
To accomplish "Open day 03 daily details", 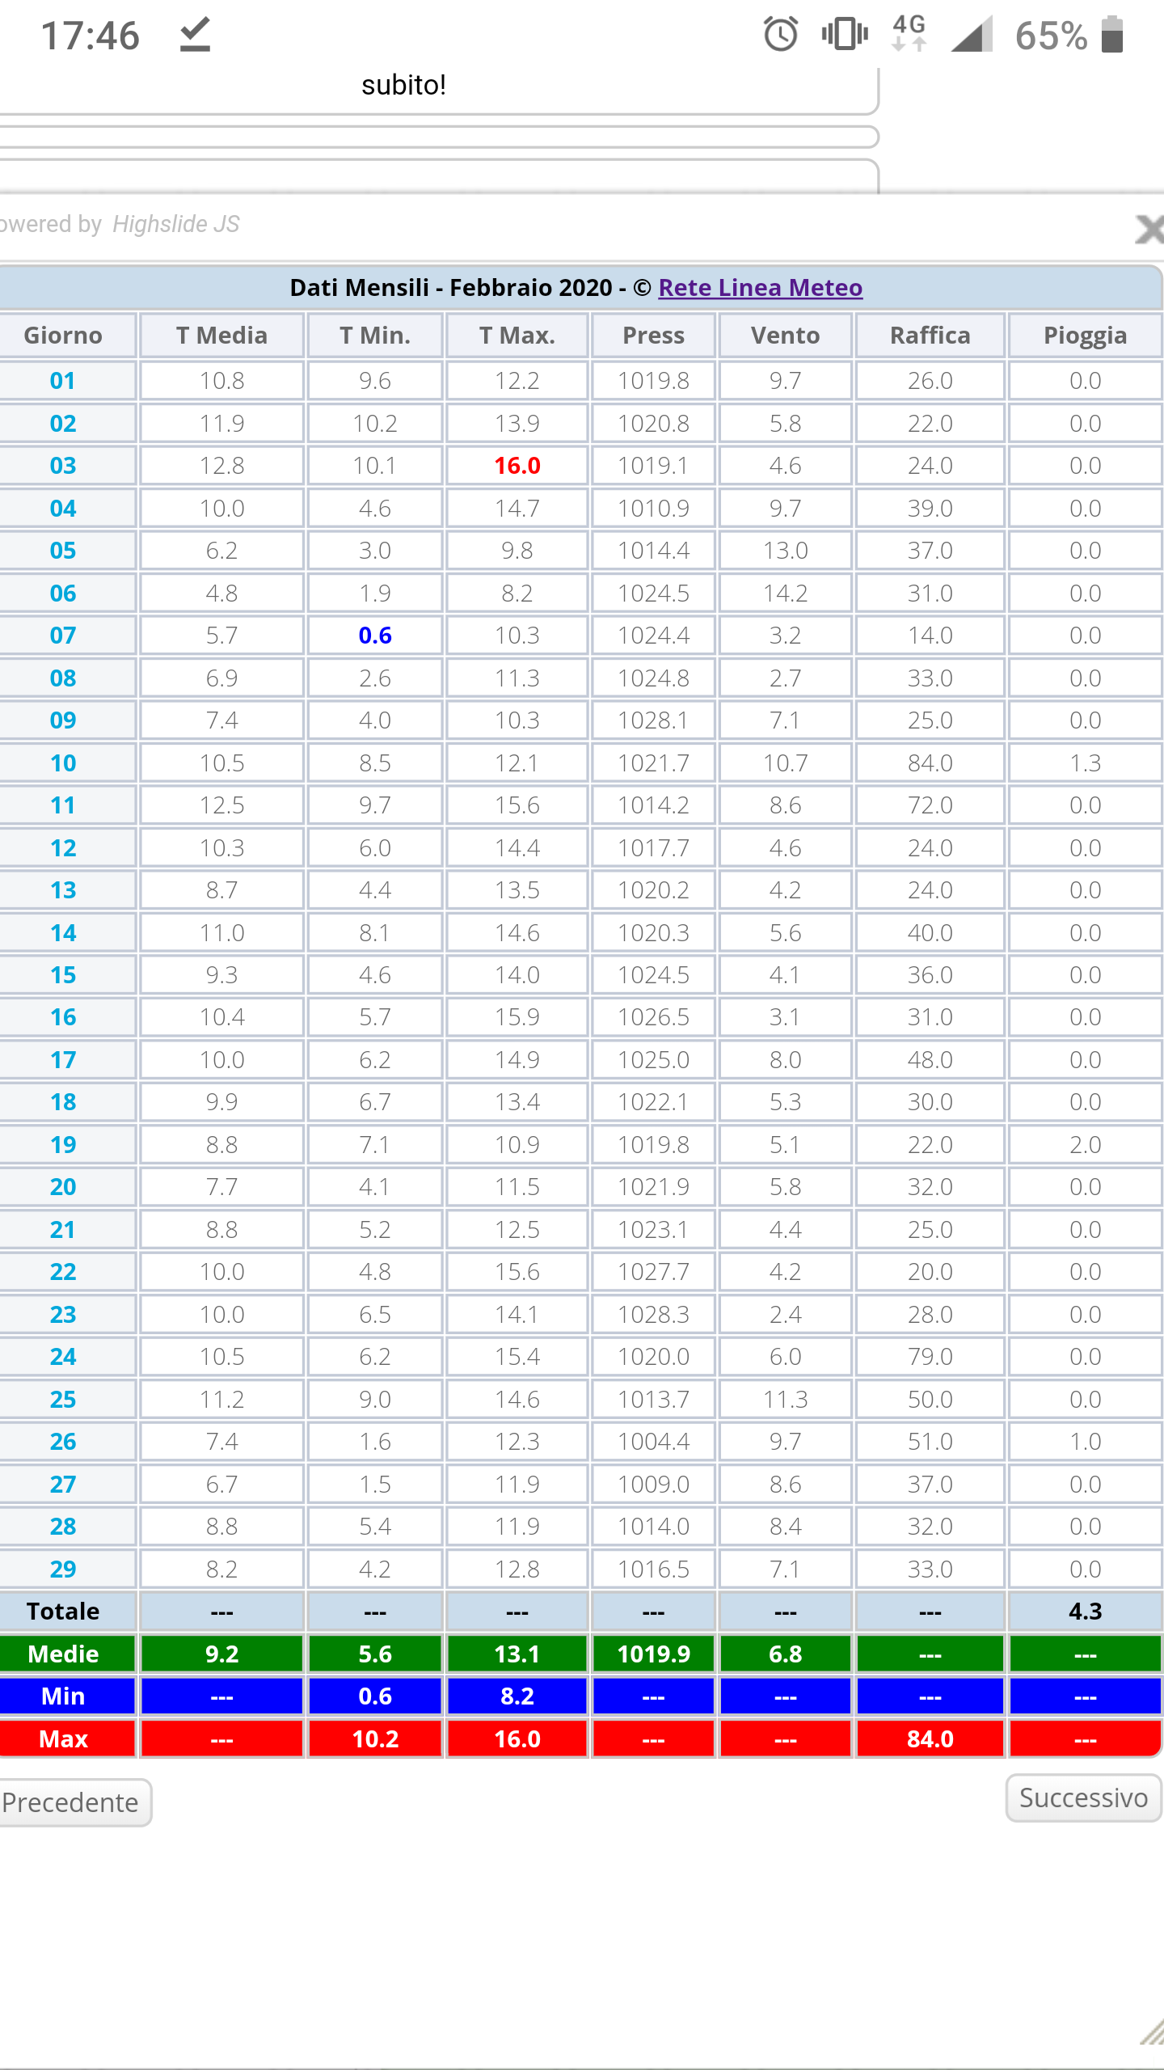I will click(x=63, y=466).
